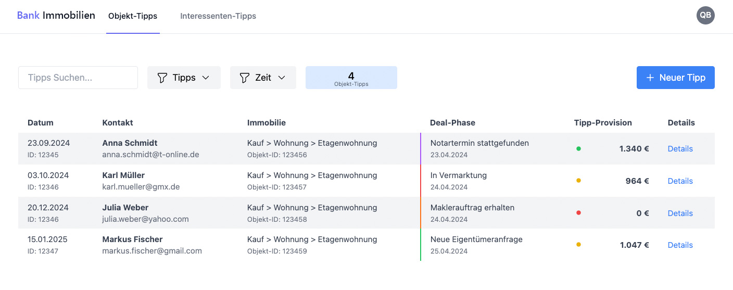Open Details link for Markus Fischer
This screenshot has height=290, width=733.
pyautogui.click(x=680, y=245)
